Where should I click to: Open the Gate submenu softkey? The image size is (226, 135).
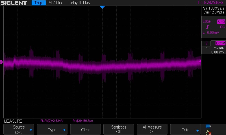185,129
